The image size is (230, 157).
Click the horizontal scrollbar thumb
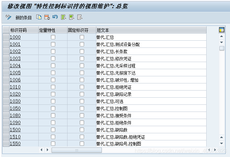coord(77,150)
